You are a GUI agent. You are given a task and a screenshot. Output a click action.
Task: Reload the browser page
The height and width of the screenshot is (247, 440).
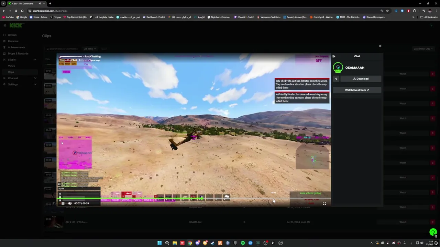[16, 11]
